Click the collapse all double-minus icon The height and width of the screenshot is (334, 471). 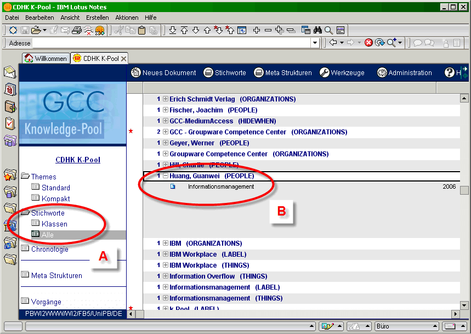click(291, 30)
